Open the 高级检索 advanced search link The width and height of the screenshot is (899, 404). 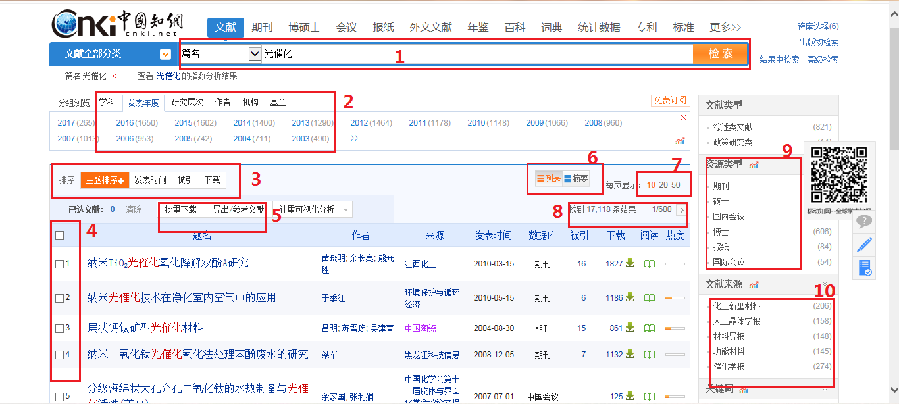(x=823, y=59)
